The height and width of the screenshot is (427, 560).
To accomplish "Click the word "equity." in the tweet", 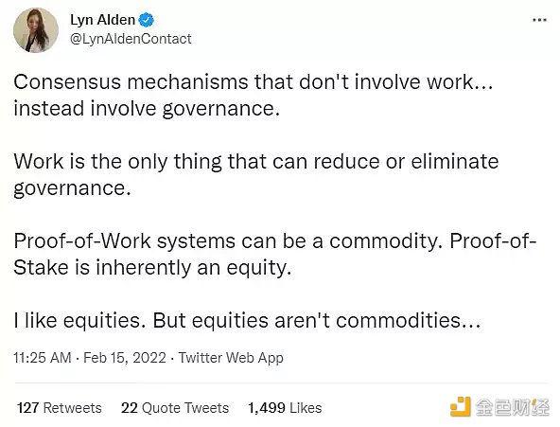I will pos(259,268).
